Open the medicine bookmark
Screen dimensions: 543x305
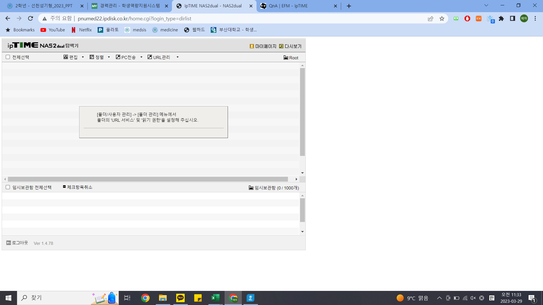coord(165,30)
